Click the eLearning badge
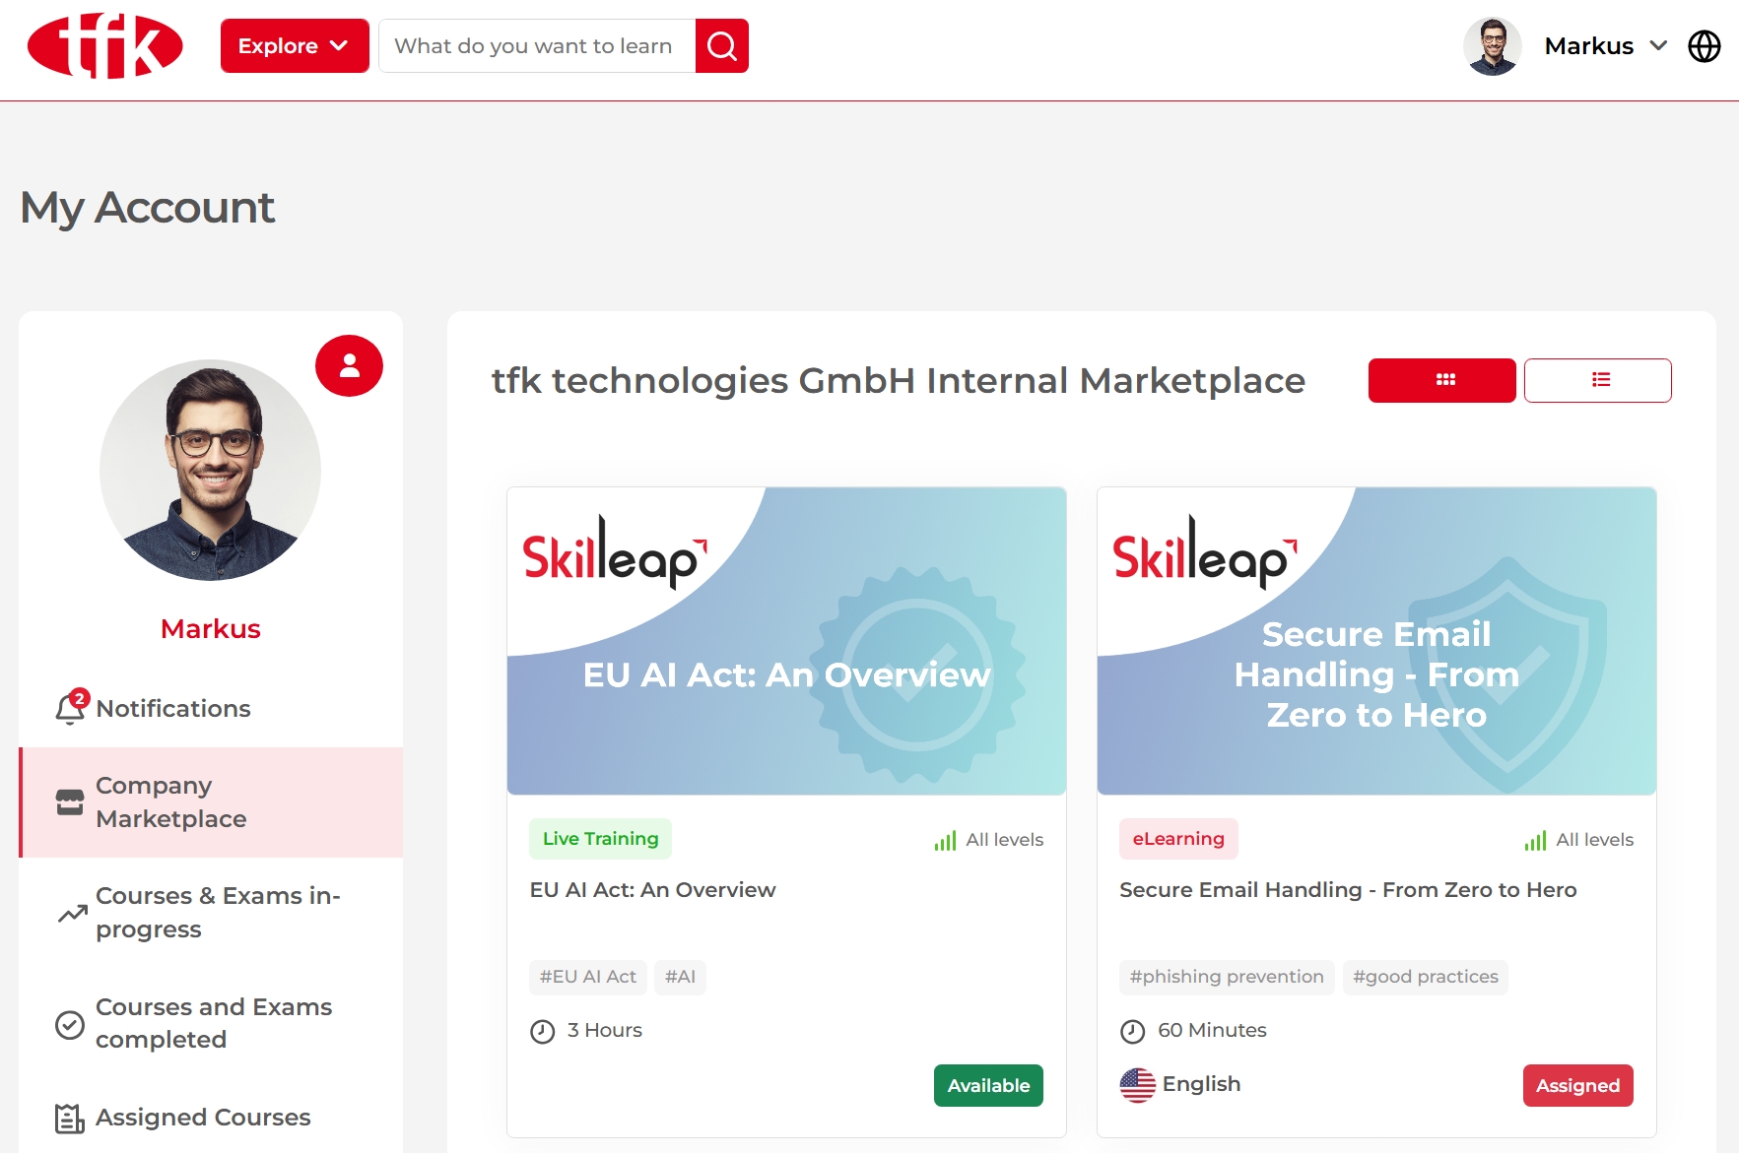Screen dimensions: 1739x1153 1178,839
